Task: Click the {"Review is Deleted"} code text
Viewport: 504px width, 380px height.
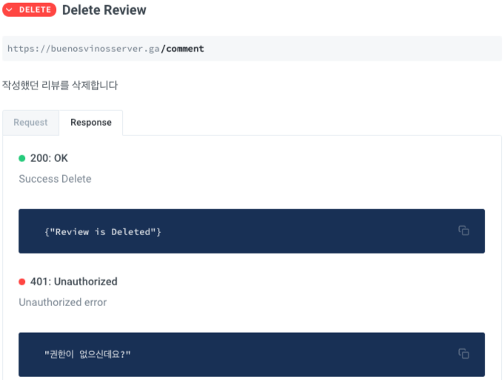Action: (103, 231)
